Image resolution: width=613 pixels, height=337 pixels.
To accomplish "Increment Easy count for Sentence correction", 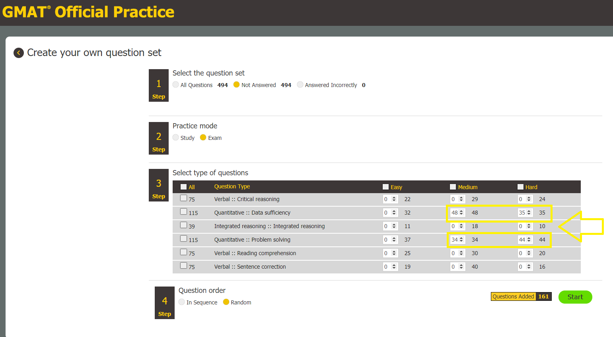I will tap(394, 265).
